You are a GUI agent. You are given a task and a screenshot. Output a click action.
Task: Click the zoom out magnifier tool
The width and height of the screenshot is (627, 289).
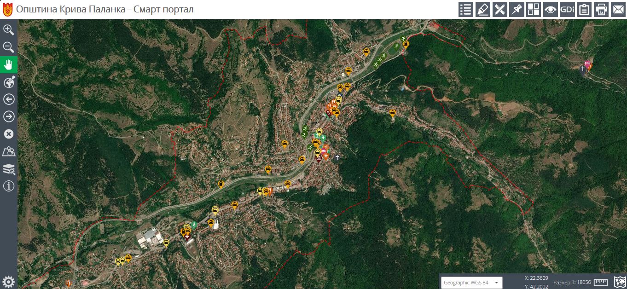[9, 47]
